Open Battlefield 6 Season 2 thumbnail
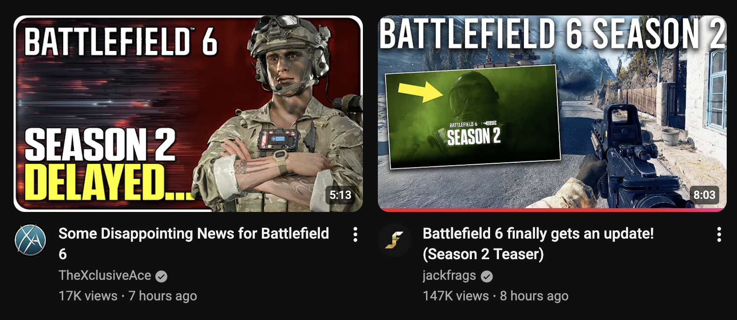 click(552, 114)
